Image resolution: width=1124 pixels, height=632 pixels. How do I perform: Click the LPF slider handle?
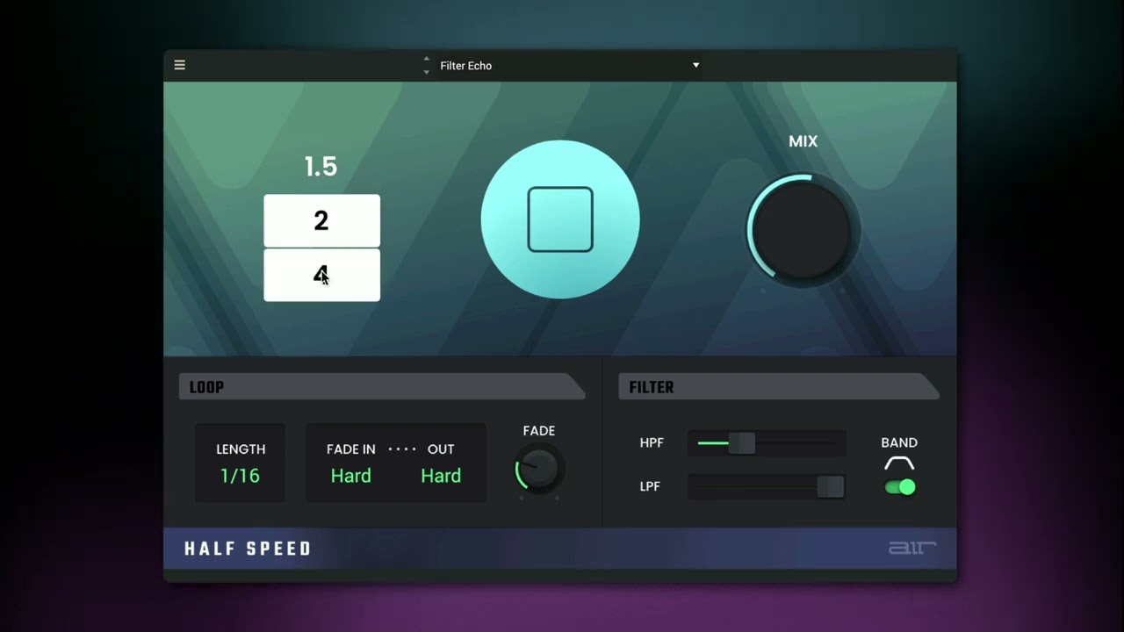(x=830, y=487)
